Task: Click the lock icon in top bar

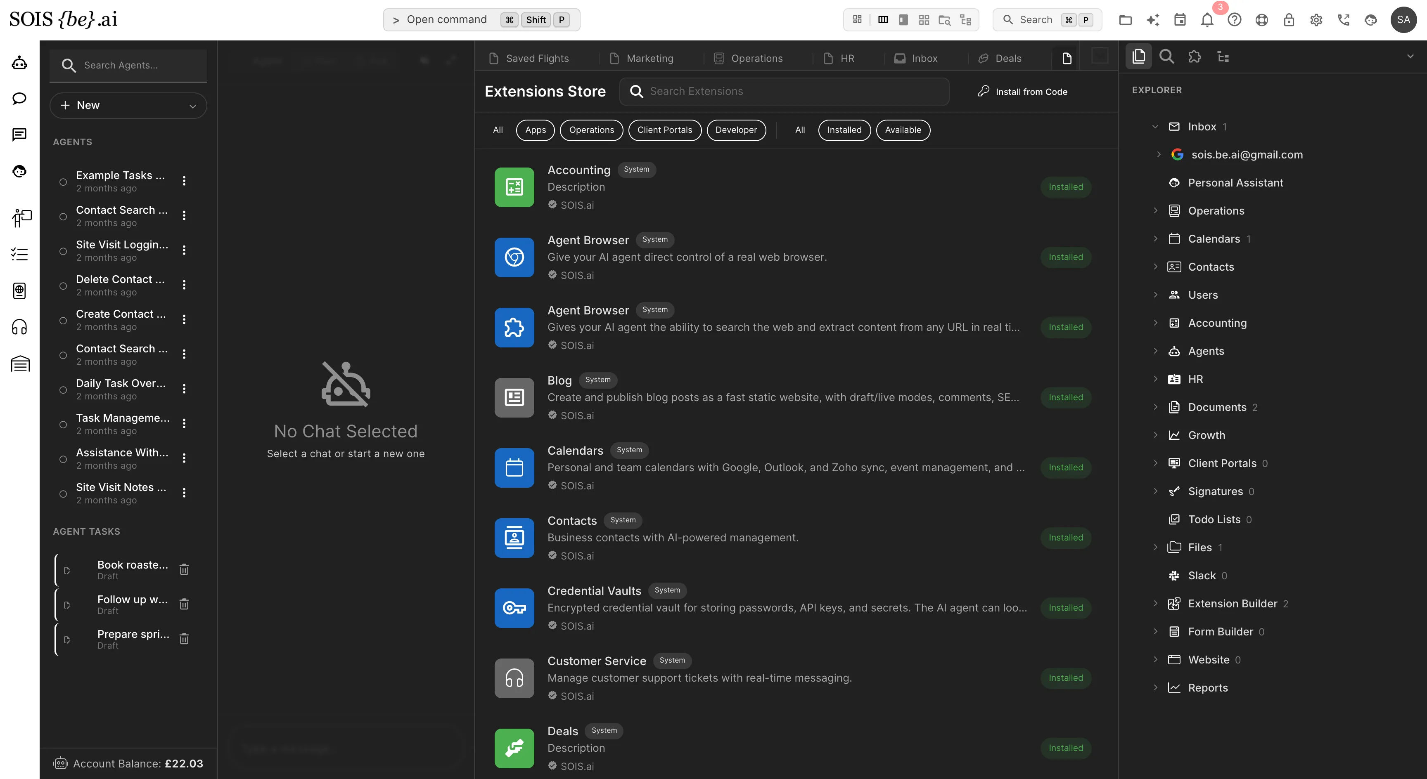Action: coord(1289,20)
